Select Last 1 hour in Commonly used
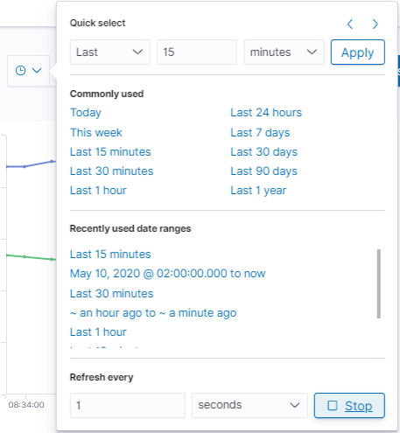The image size is (400, 433). [x=98, y=191]
